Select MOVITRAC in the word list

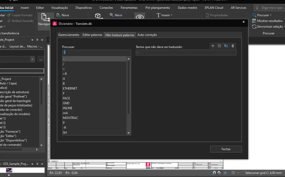(x=70, y=118)
